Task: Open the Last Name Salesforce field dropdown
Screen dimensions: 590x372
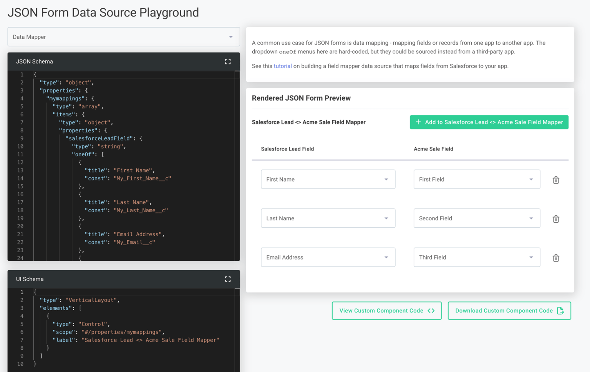Action: 328,218
